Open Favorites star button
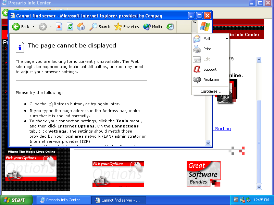The height and width of the screenshot is (205, 274). 126,27
